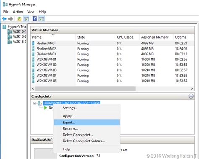Screen dimensions: 199x159
Task: Click the horizontal scrollbar thumb in VM list
Action: tap(85, 89)
